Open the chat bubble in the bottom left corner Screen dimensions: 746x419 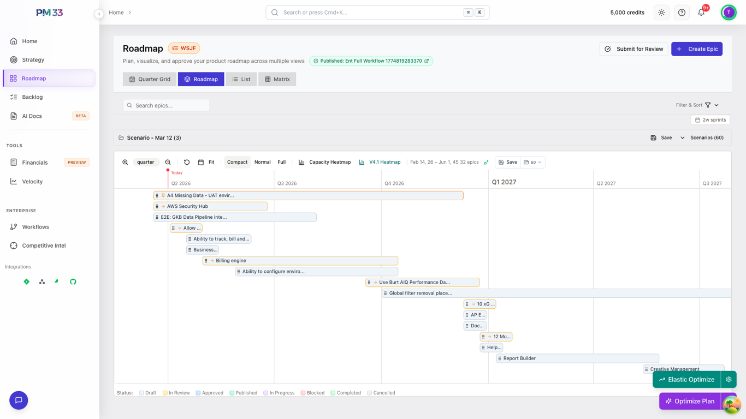click(18, 400)
